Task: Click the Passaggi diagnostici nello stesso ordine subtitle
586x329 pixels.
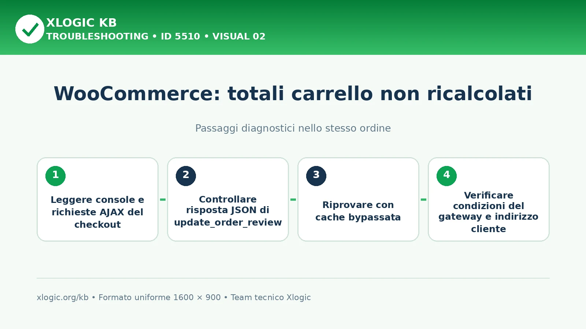Action: click(x=293, y=128)
